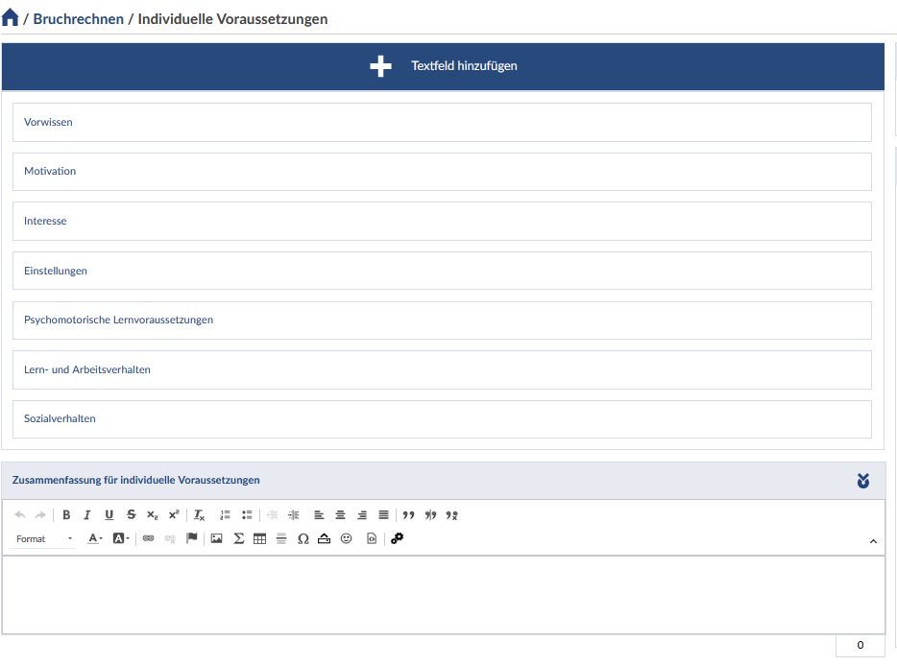Click the strikethrough icon
897x665 pixels.
point(131,515)
